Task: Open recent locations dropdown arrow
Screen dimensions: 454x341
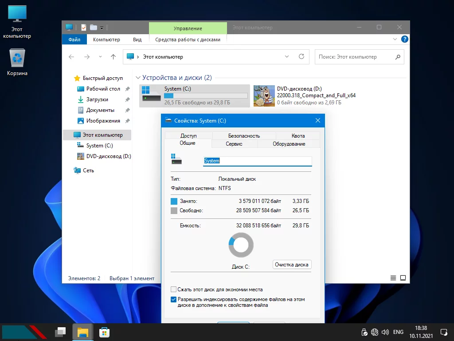Action: tap(100, 57)
